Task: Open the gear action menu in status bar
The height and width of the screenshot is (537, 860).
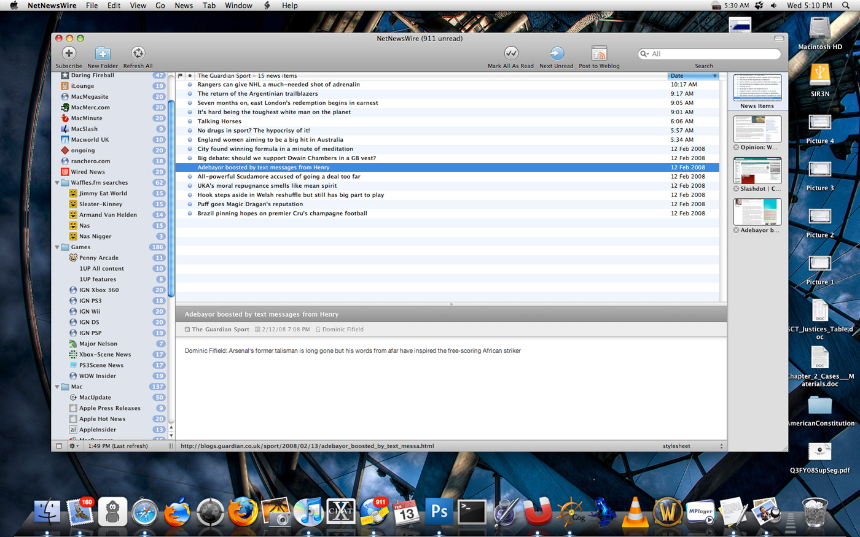Action: [x=73, y=446]
